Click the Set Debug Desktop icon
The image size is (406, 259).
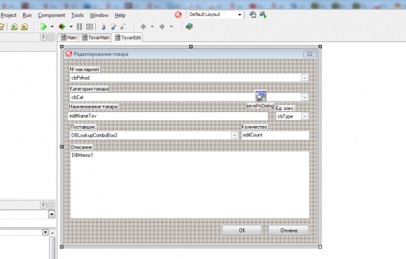tap(263, 15)
